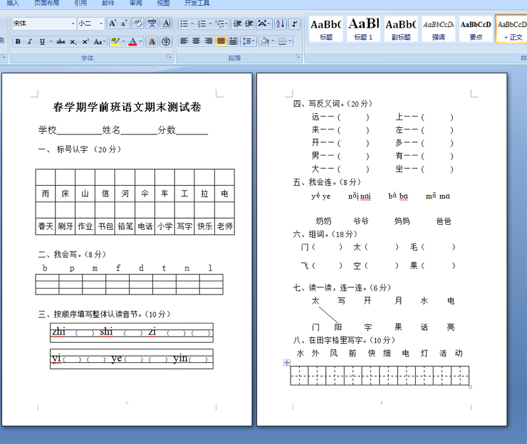527x444 pixels.
Task: Click the Clear Formatting eraser icon
Action: tap(138, 24)
